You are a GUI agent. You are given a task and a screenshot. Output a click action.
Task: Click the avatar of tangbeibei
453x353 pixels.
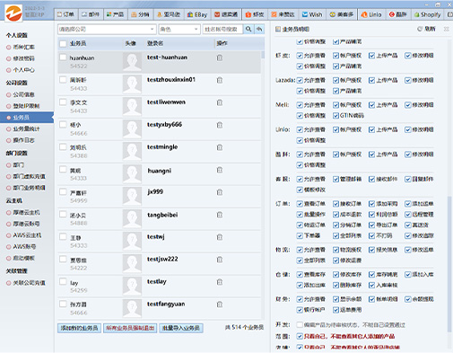point(132,218)
